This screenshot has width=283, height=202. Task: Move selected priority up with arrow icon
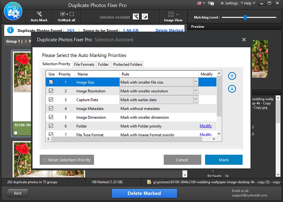[x=232, y=76]
